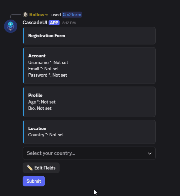Viewport: 180px width, 196px height.
Task: Click the Profile section heading
Action: click(35, 95)
